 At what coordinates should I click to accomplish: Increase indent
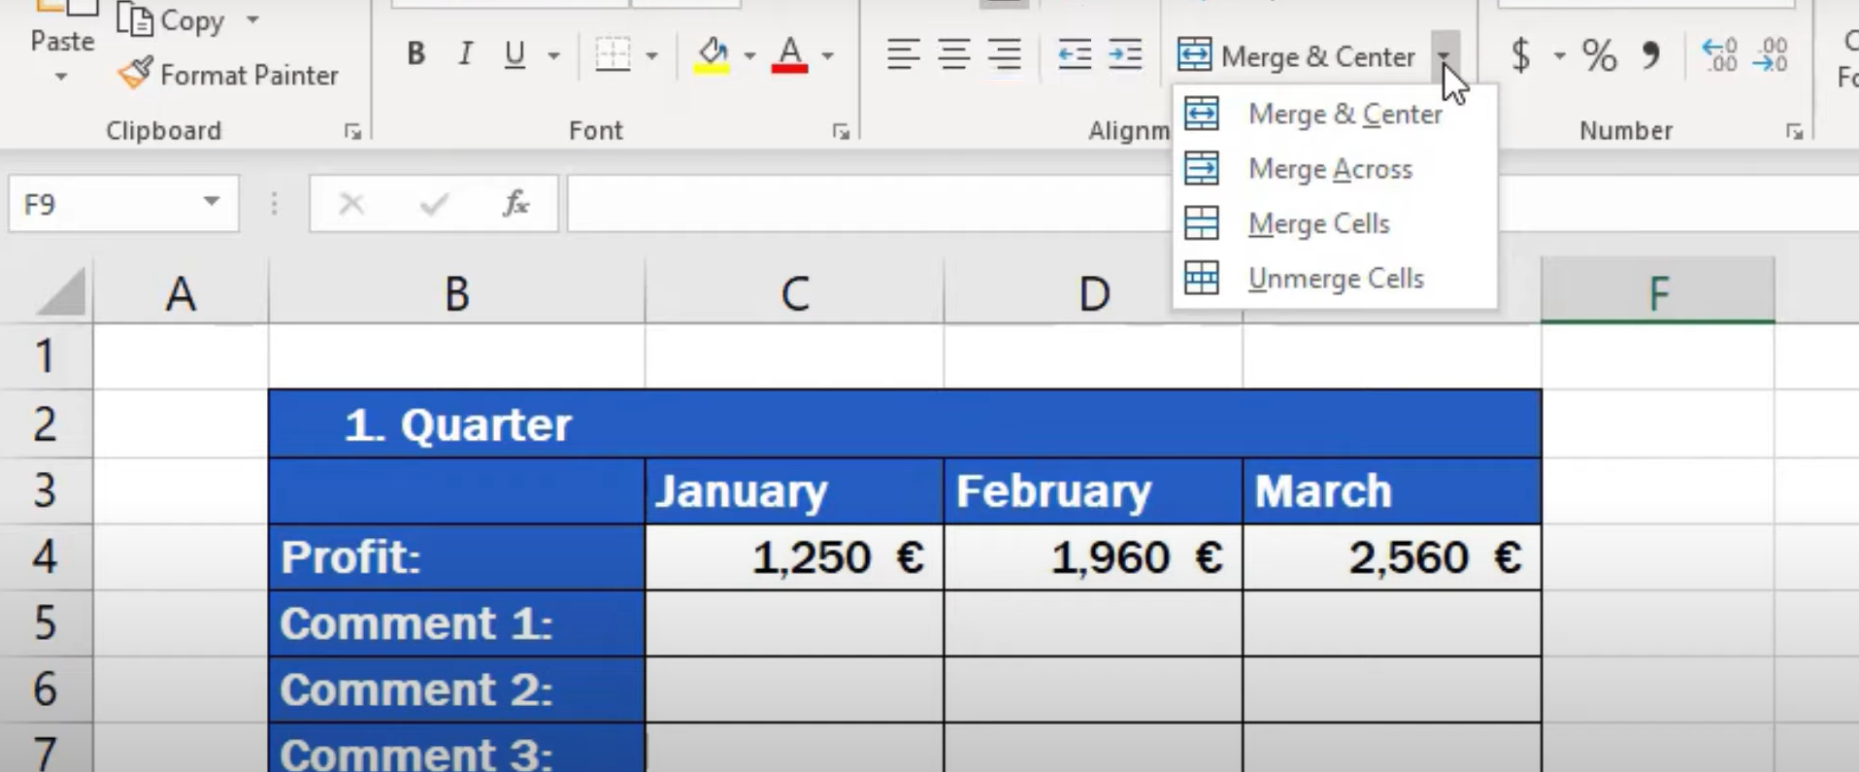(1125, 54)
